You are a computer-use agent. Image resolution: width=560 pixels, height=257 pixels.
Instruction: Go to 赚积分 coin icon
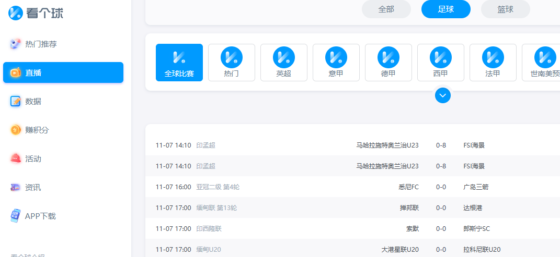[16, 130]
